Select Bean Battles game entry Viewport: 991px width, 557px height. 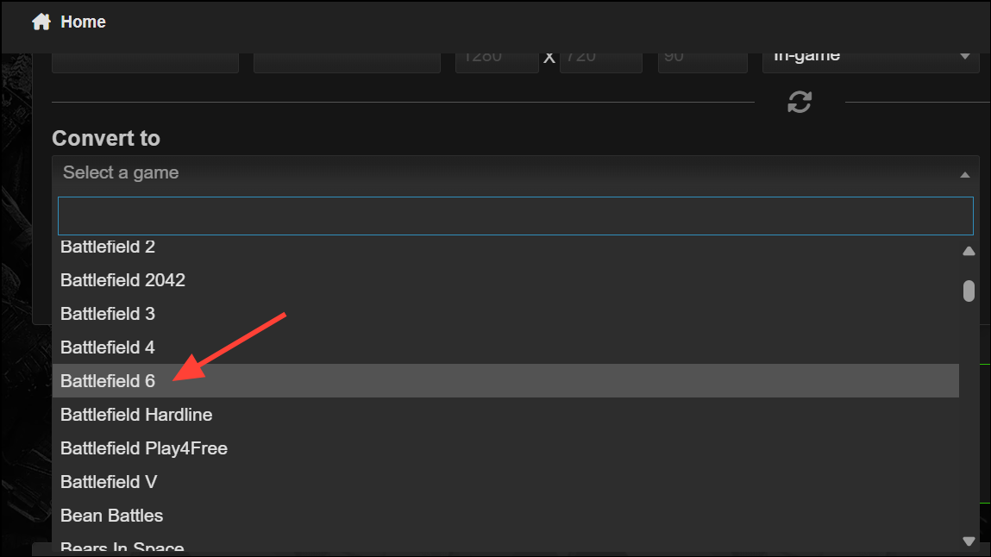coord(505,516)
